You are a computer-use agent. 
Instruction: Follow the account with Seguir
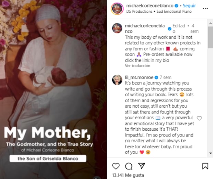[x=189, y=6]
